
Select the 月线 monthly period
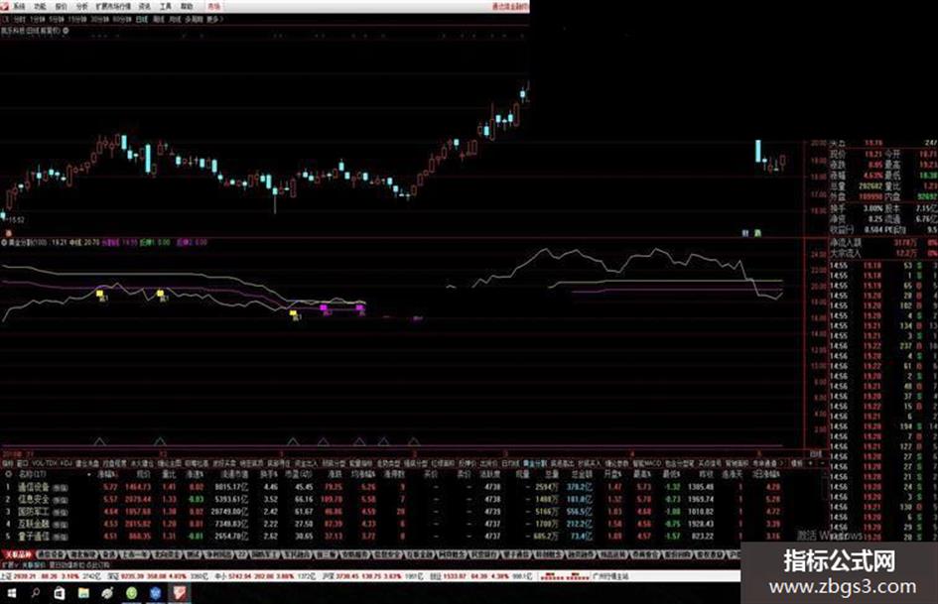175,19
